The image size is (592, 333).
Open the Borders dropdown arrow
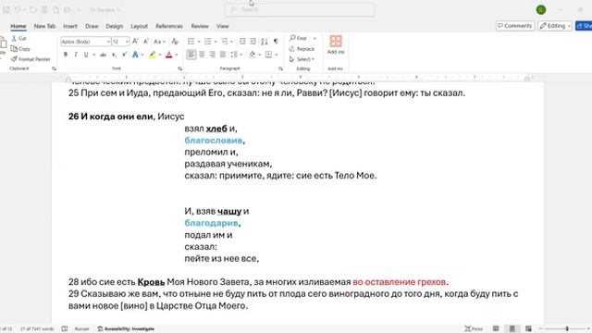coord(277,55)
